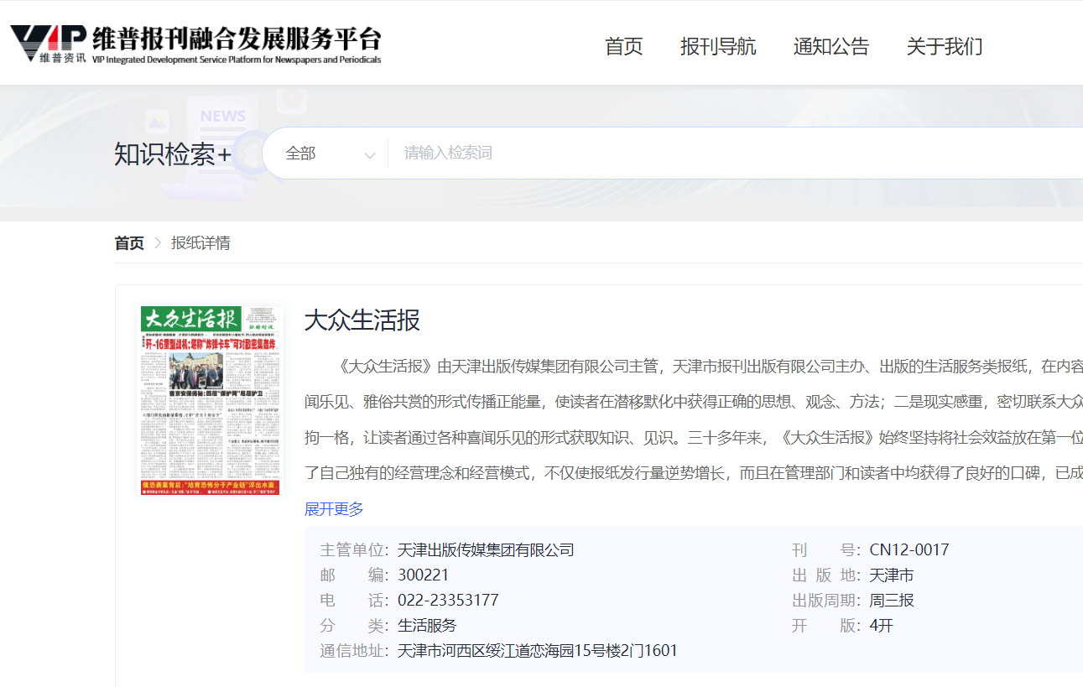Select the phone number 022-23353177
The height and width of the screenshot is (687, 1083).
click(x=448, y=601)
